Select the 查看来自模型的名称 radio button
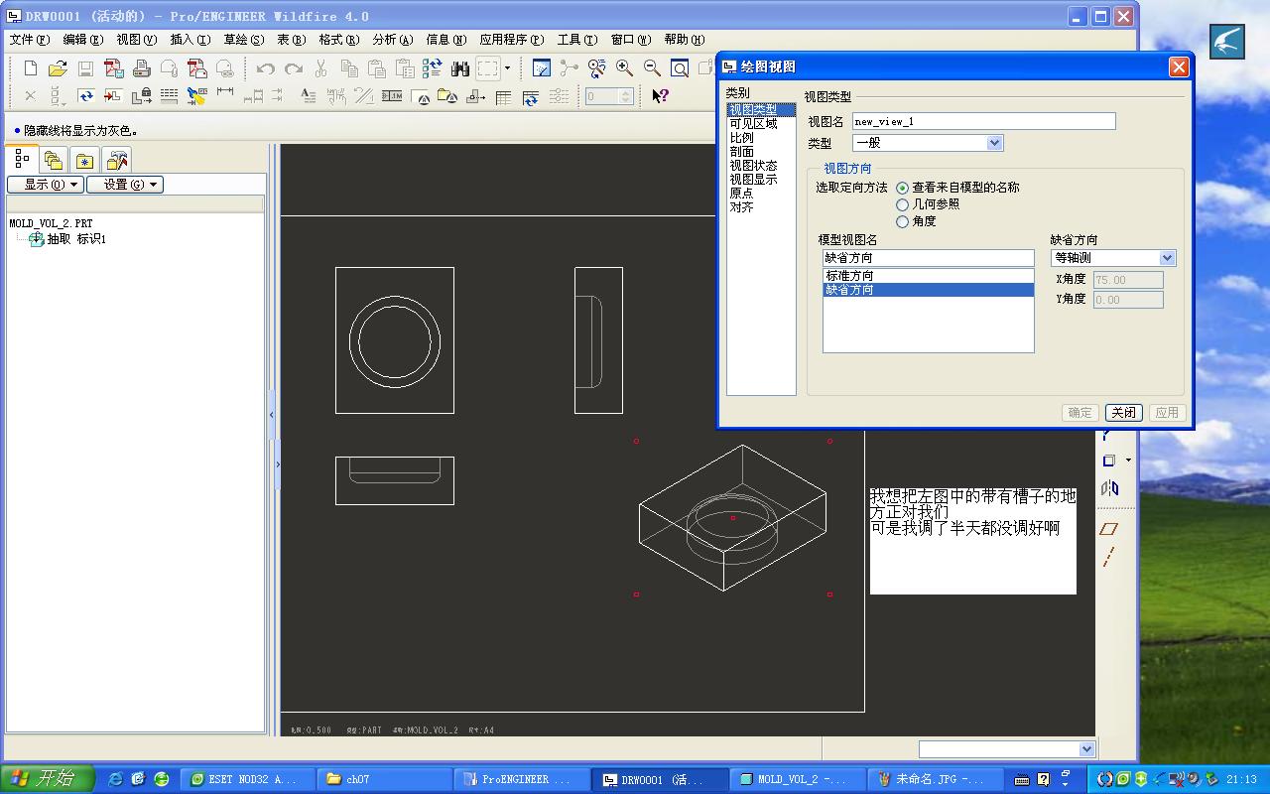Image resolution: width=1270 pixels, height=794 pixels. (902, 188)
